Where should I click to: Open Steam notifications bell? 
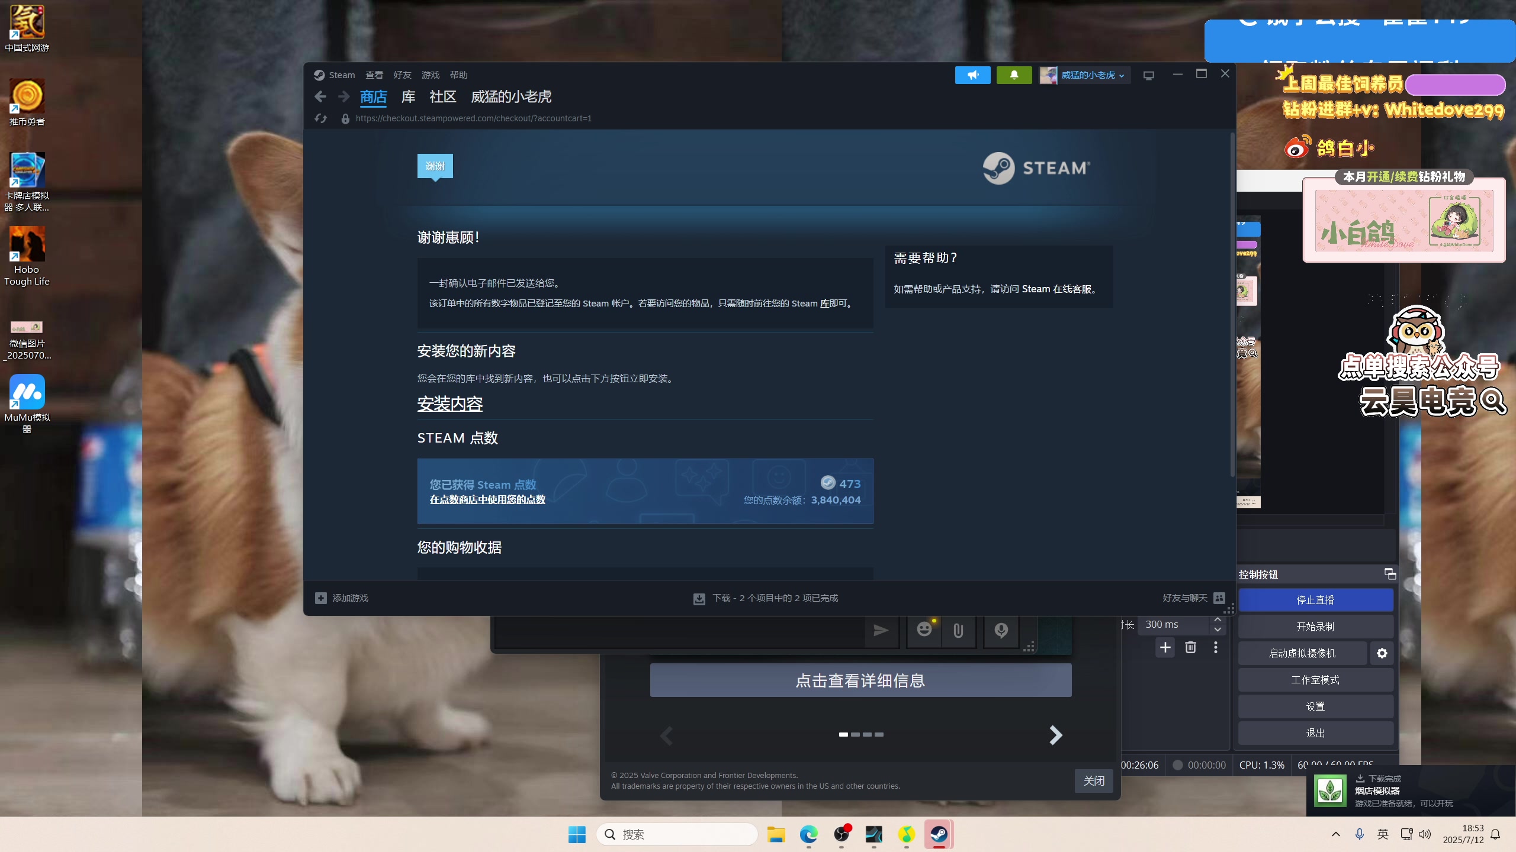(1014, 75)
